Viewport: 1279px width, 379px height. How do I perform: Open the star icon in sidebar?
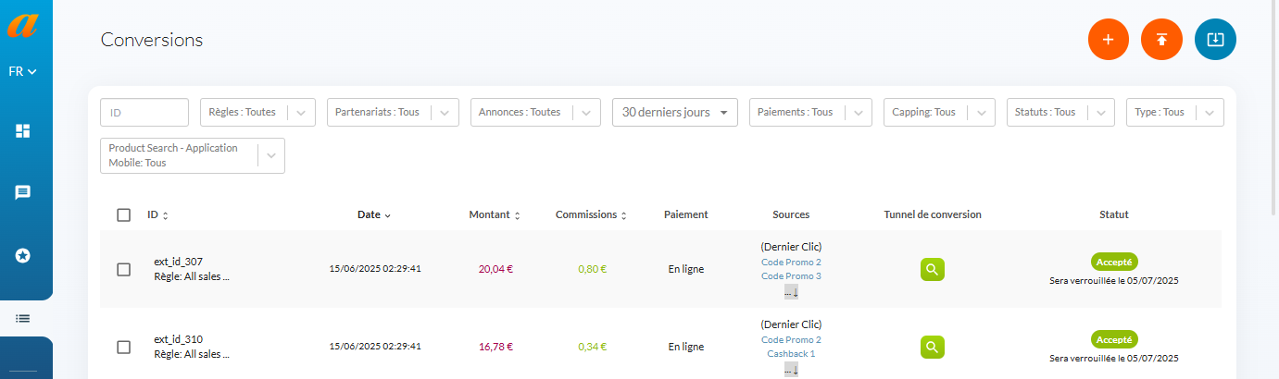(x=23, y=255)
